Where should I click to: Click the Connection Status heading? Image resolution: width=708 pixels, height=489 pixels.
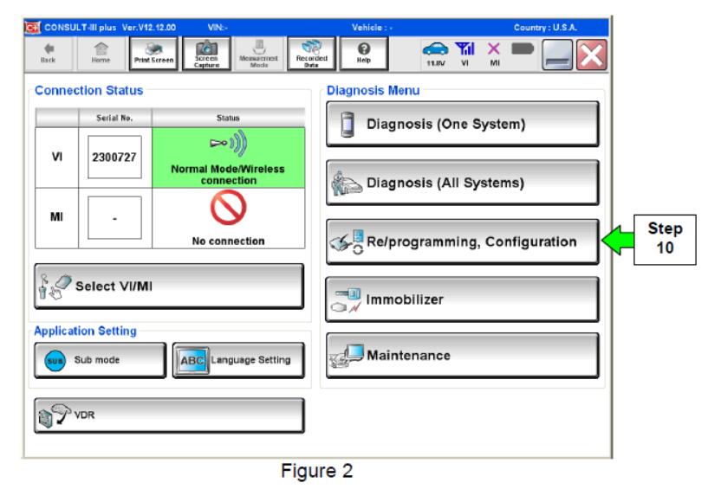click(89, 91)
